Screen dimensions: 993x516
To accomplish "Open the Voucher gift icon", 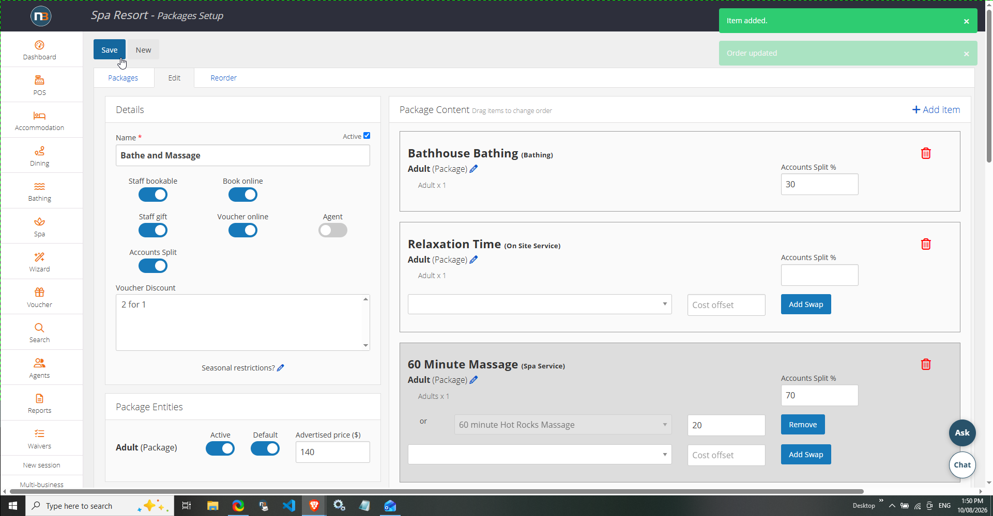I will tap(39, 292).
